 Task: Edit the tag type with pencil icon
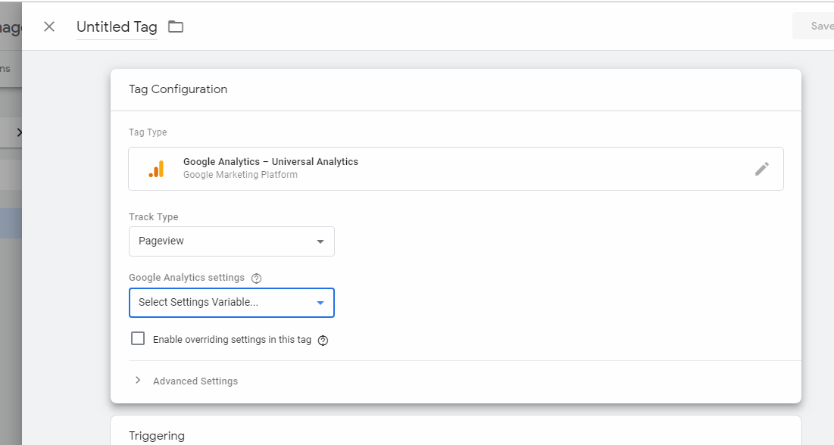click(762, 169)
